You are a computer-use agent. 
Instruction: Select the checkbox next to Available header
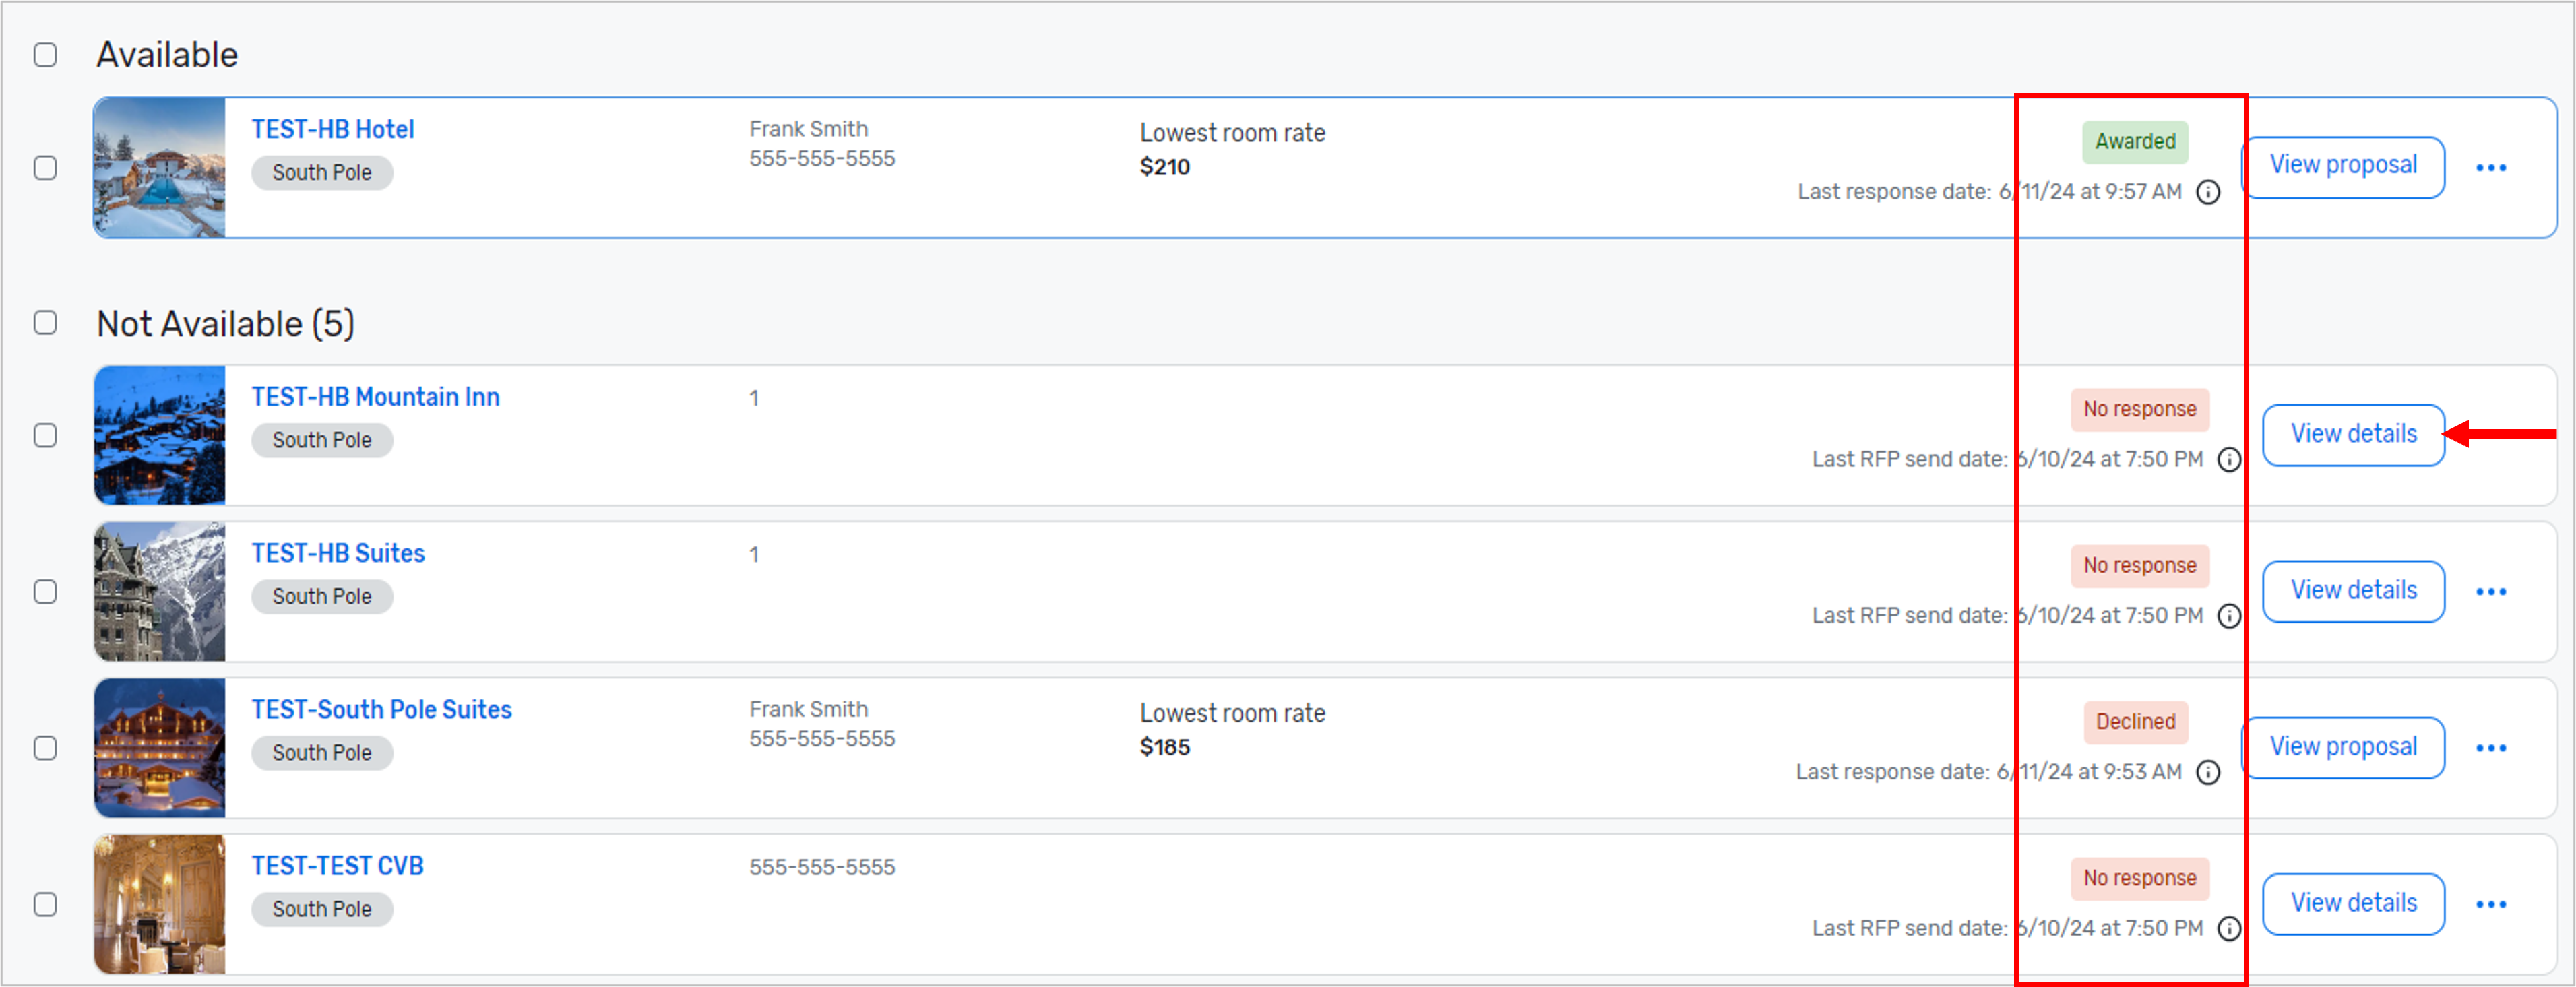(45, 55)
